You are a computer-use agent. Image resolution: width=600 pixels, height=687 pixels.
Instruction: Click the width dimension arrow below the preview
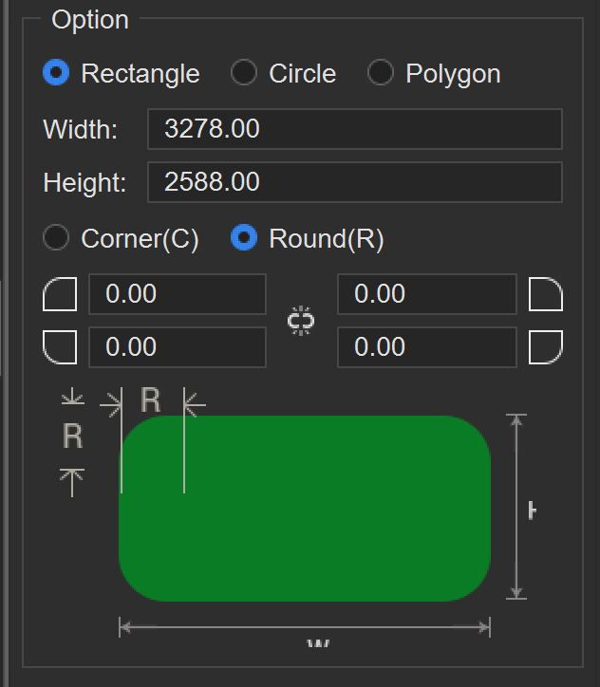point(304,627)
